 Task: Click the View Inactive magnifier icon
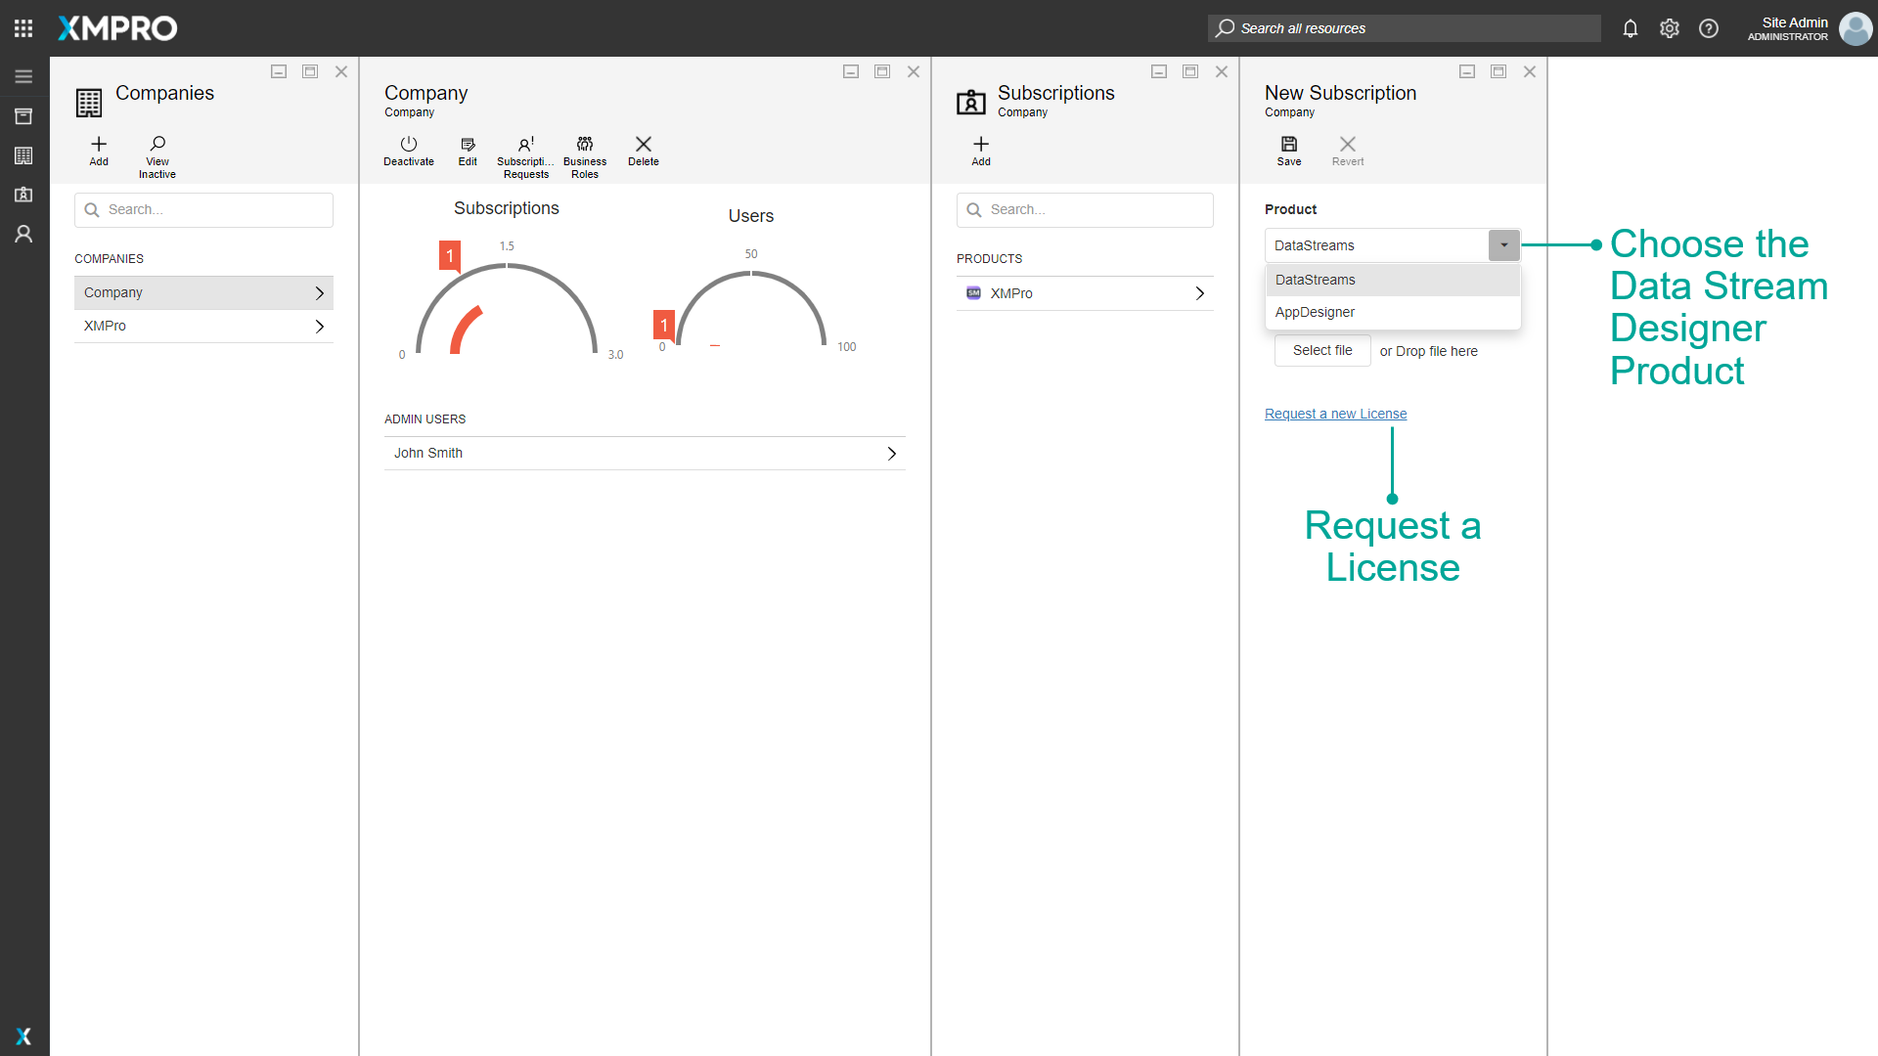tap(157, 145)
